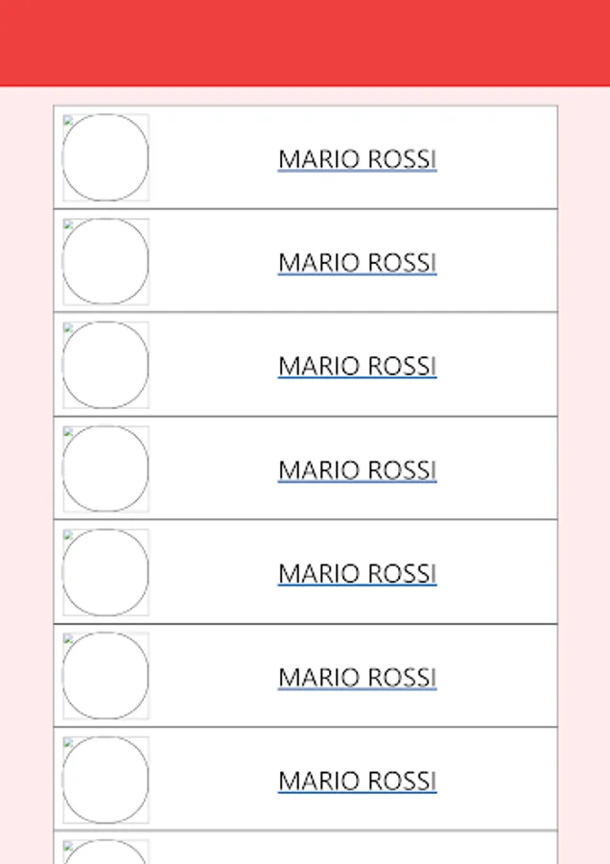The height and width of the screenshot is (864, 610).
Task: Click the seventh row's circular avatar
Action: pos(106,780)
